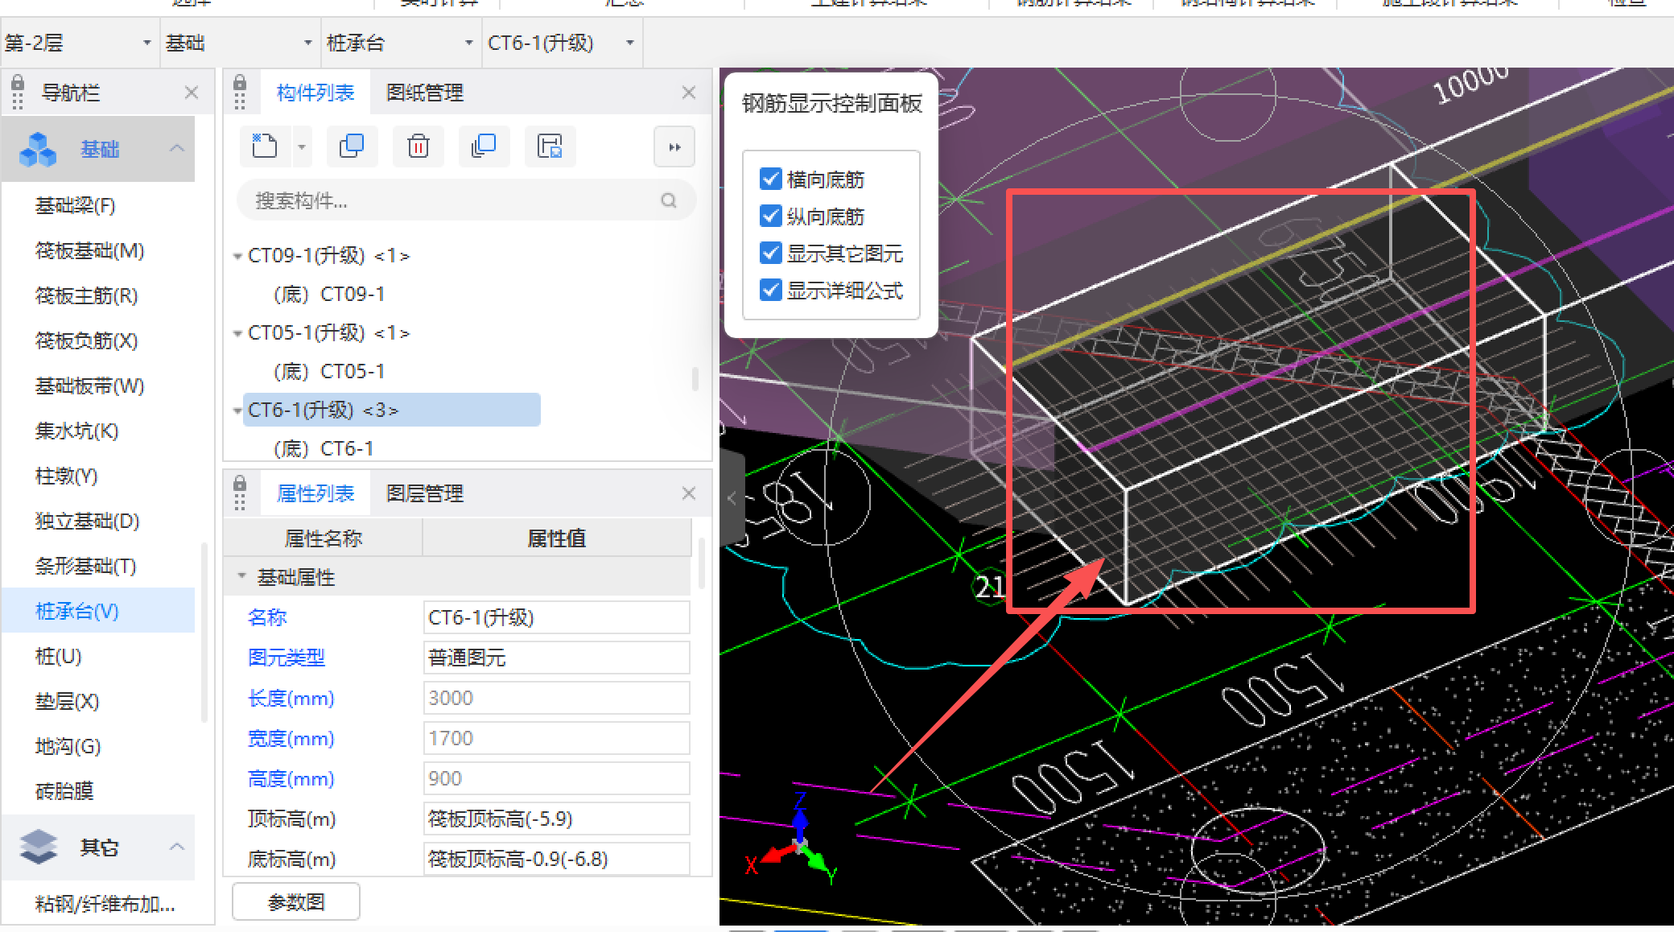Uncheck the 横向底筋 checkbox
Screen dimensions: 1674x932
[770, 179]
